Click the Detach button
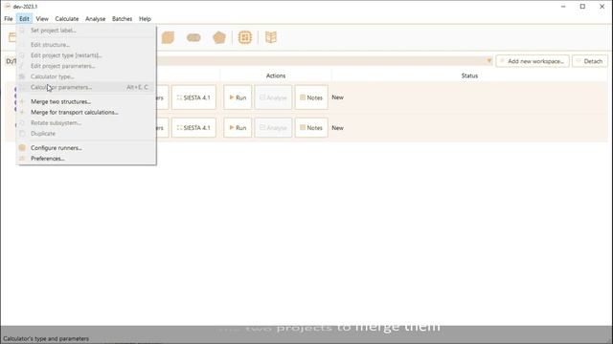Viewport: 613px width, 344px height. click(590, 61)
